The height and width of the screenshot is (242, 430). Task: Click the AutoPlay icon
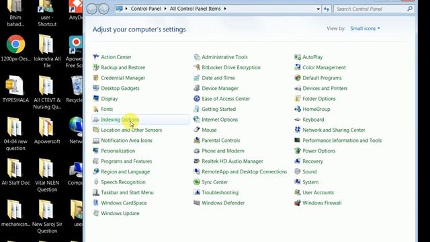[x=298, y=56]
